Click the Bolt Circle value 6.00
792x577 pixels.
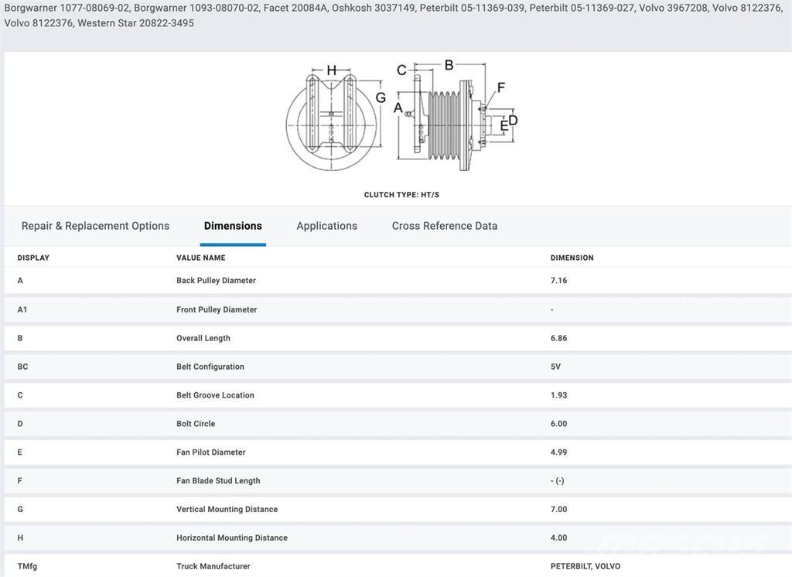coord(558,424)
